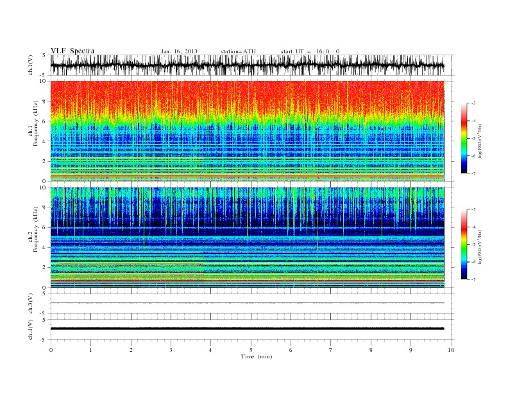Click the time-axis tick label '8'
Viewport: 508px width, 393px height.
click(x=371, y=350)
